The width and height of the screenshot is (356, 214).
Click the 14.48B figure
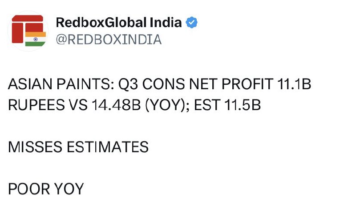tap(116, 105)
